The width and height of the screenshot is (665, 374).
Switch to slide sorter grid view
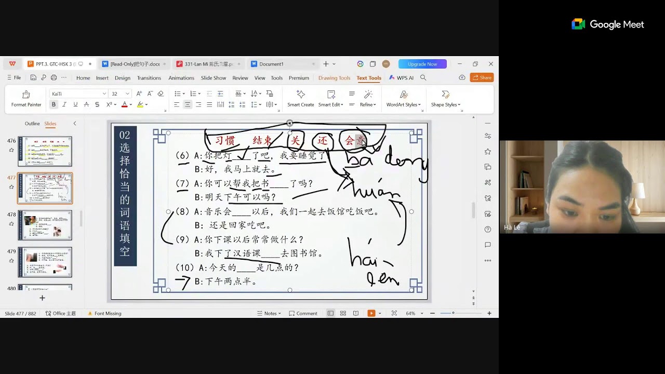[x=343, y=313]
